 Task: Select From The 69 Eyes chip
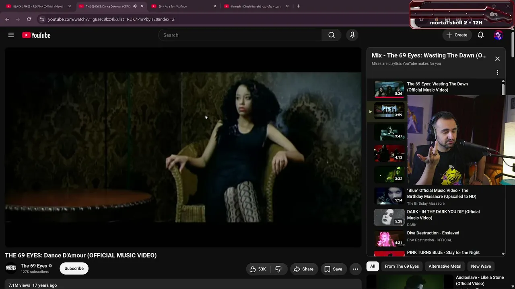[x=402, y=266]
